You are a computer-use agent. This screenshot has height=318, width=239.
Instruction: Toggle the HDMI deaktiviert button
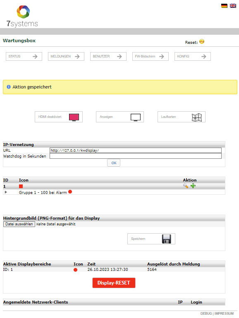[59, 117]
